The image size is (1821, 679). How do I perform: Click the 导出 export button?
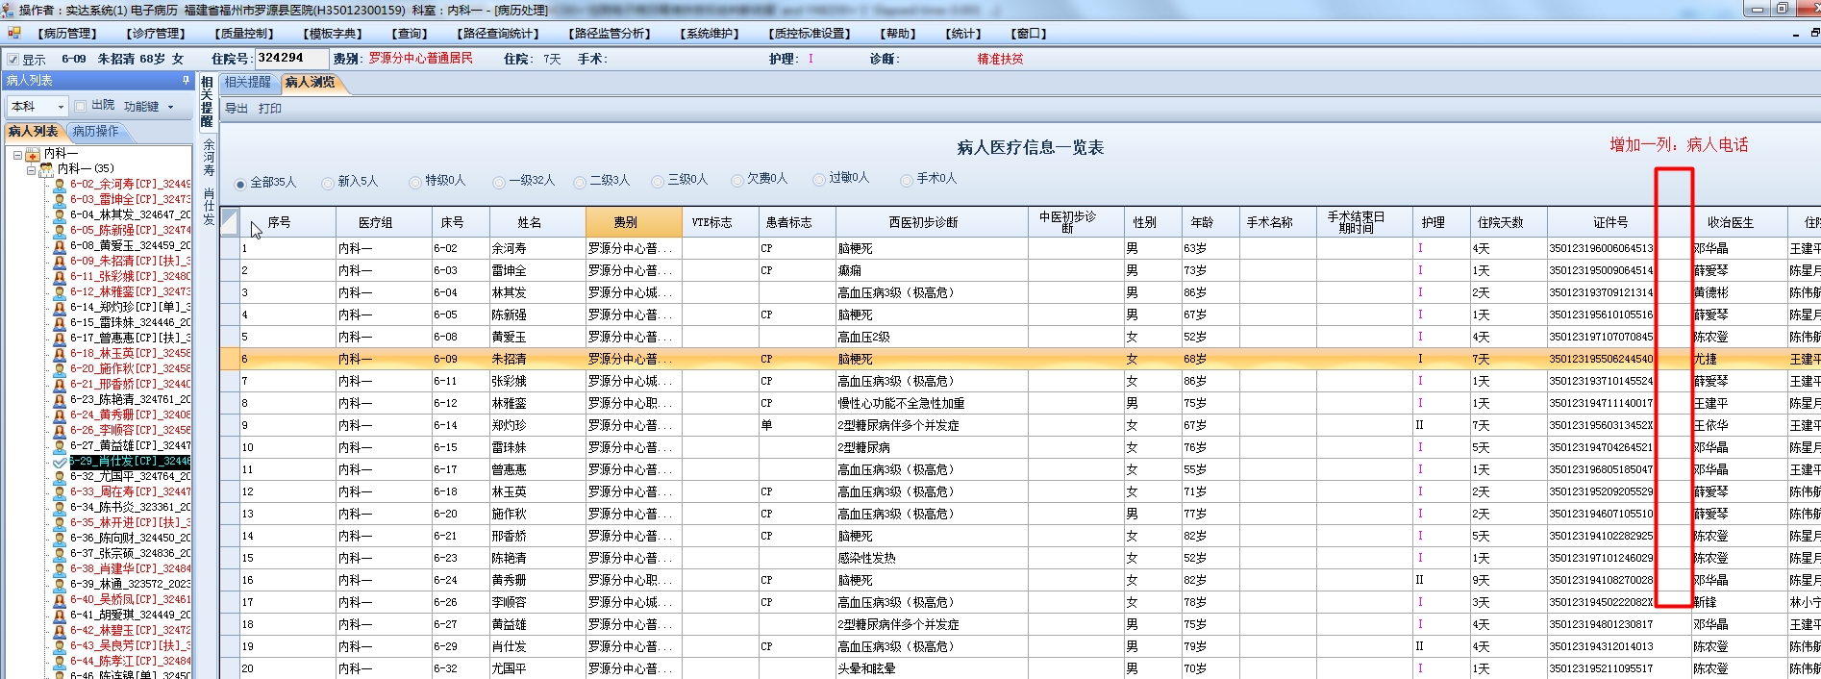pos(237,109)
